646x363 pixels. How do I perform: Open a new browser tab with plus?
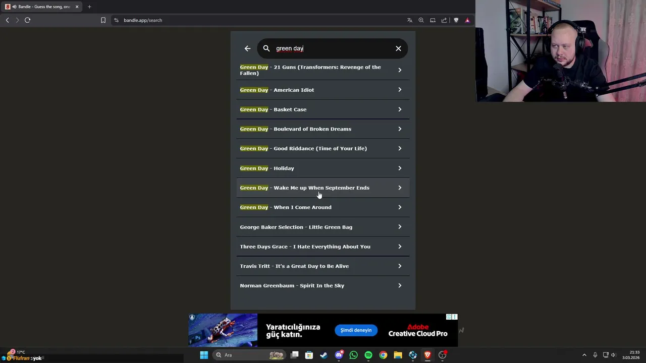click(89, 7)
